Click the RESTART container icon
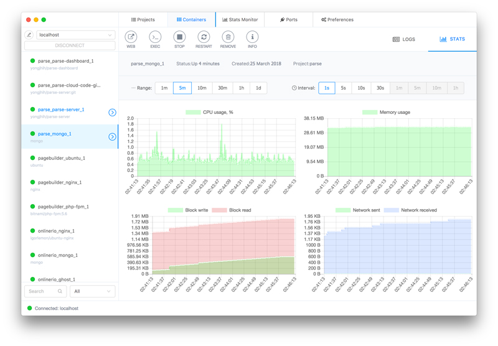The width and height of the screenshot is (498, 346). (x=204, y=37)
